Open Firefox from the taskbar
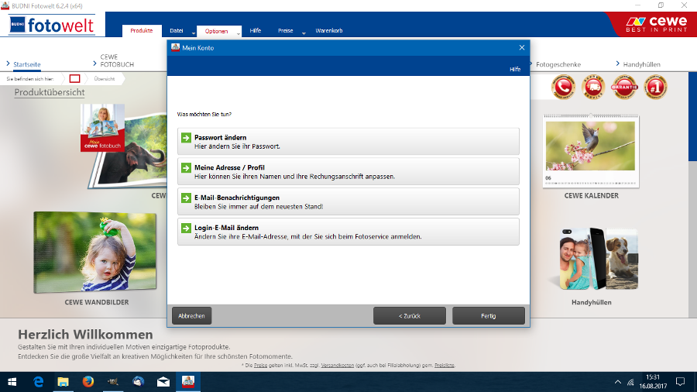The image size is (697, 392). point(87,381)
